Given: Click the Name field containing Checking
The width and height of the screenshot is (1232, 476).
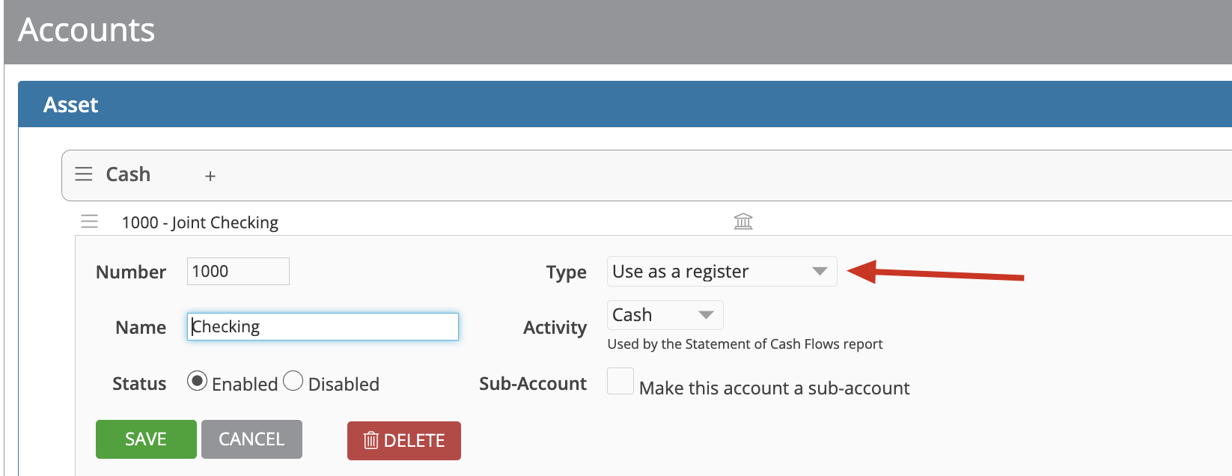Looking at the screenshot, I should (x=322, y=326).
